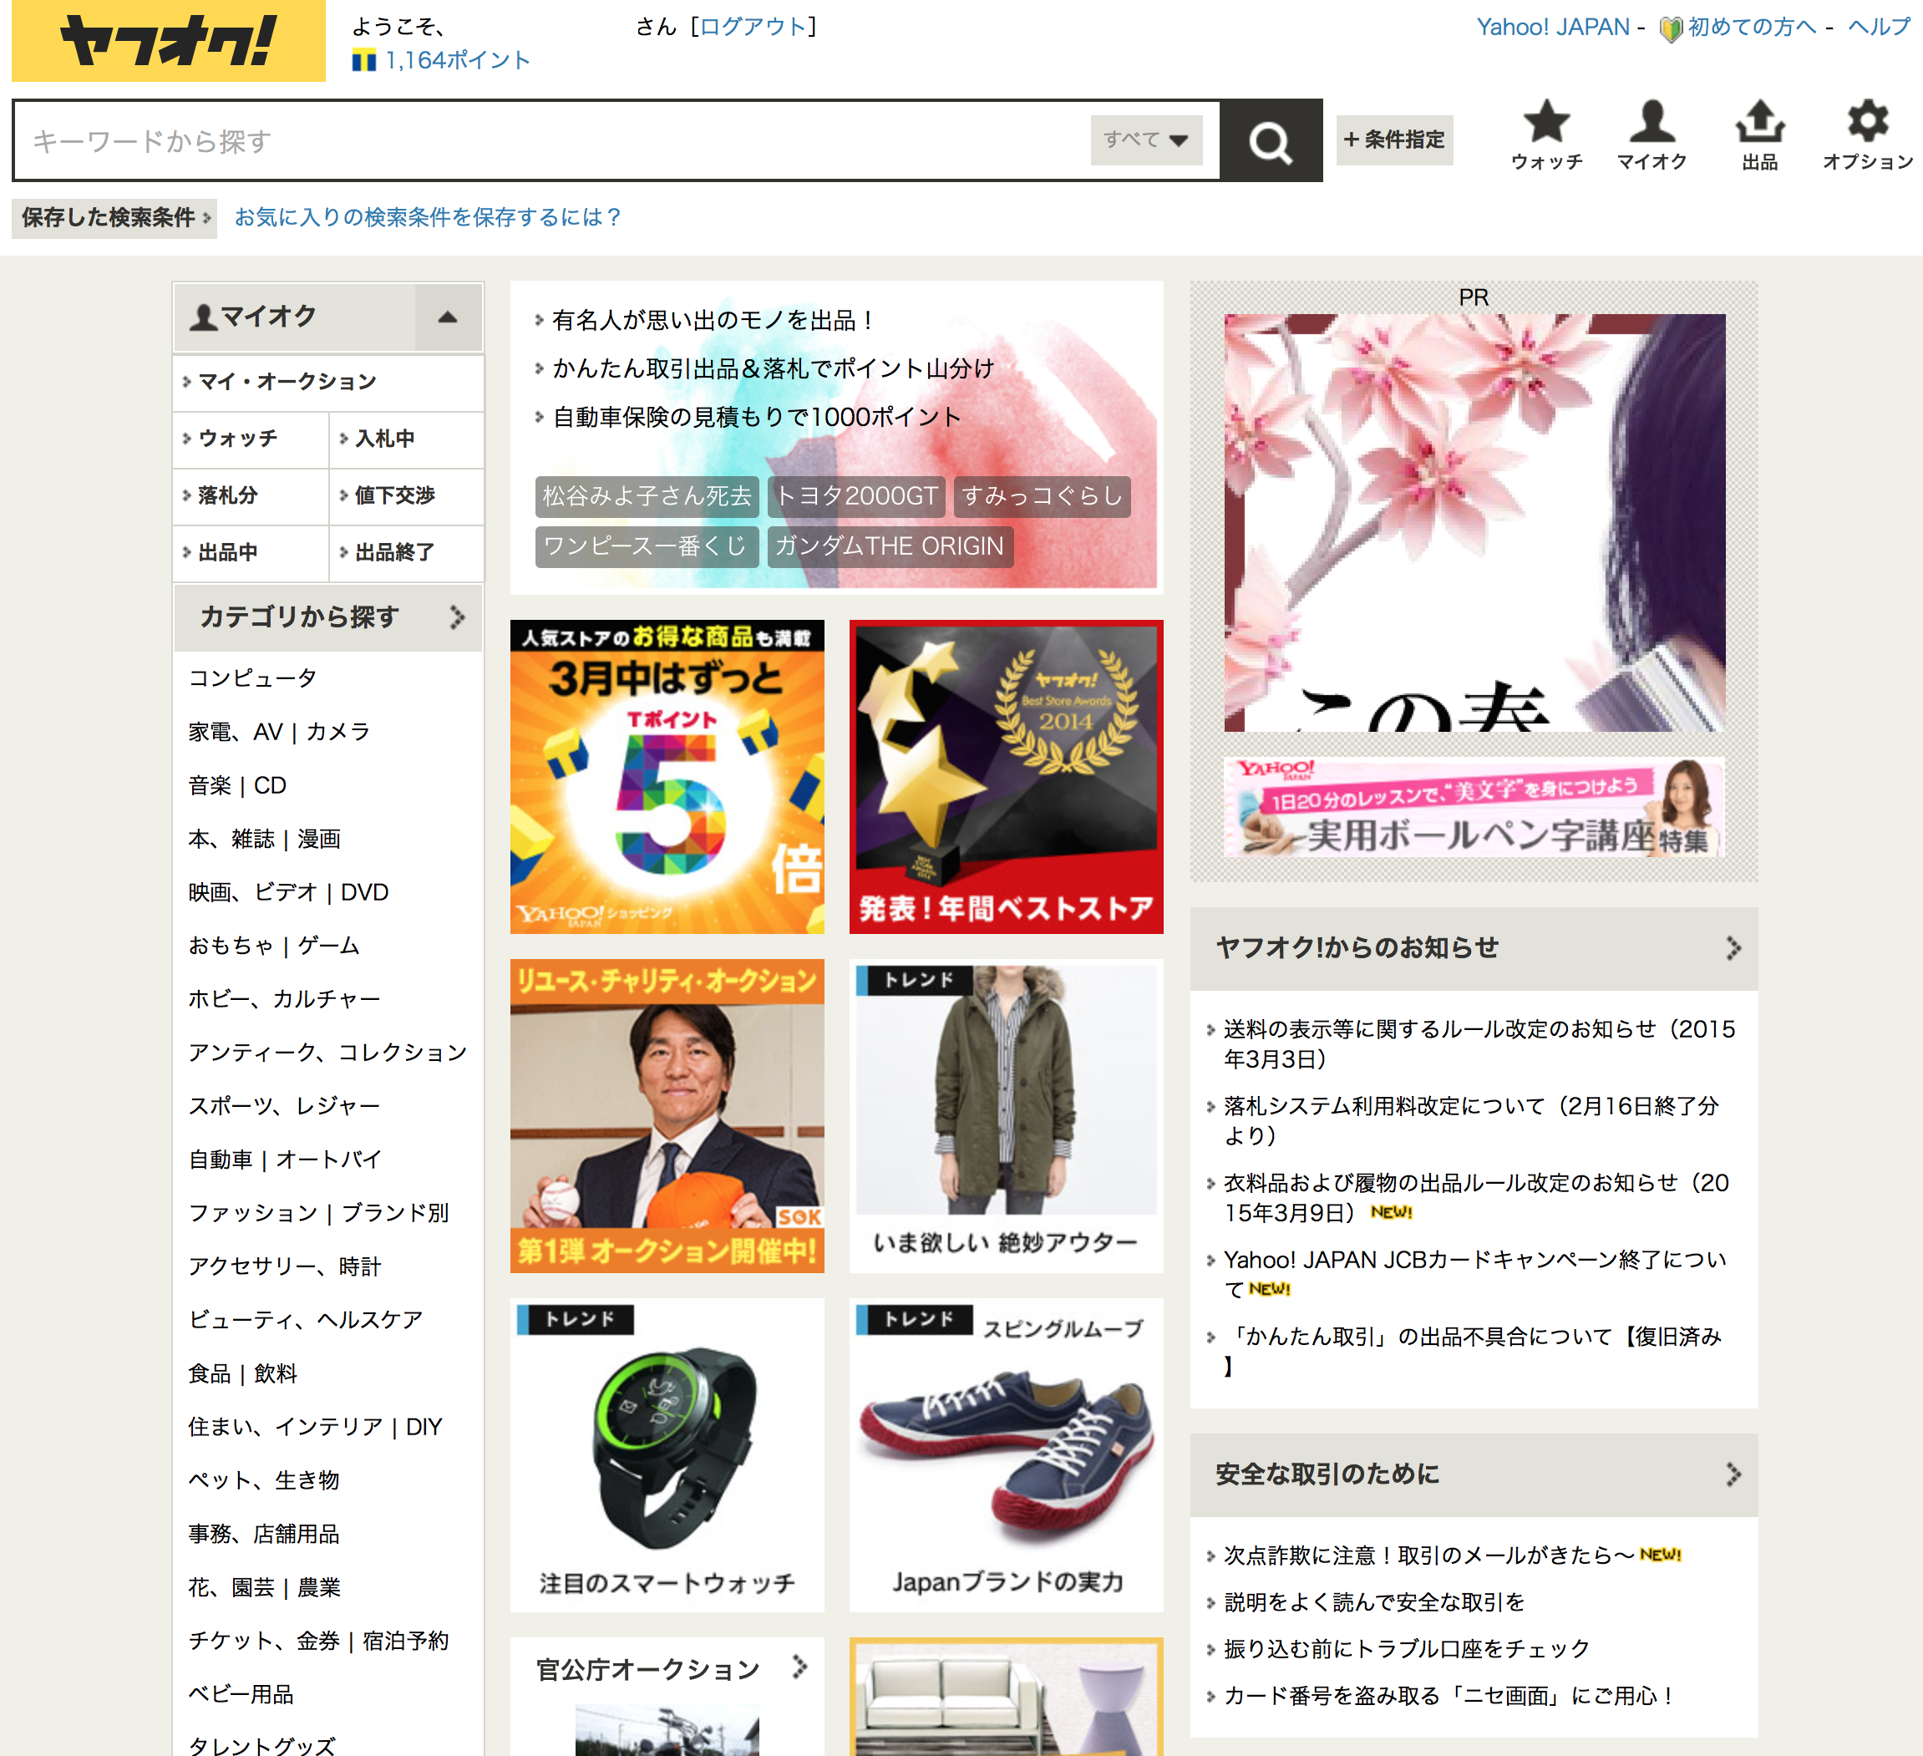Image resolution: width=1923 pixels, height=1756 pixels.
Task: Open 振り込む前にトラブル口座をチェック link
Action: click(x=1407, y=1649)
